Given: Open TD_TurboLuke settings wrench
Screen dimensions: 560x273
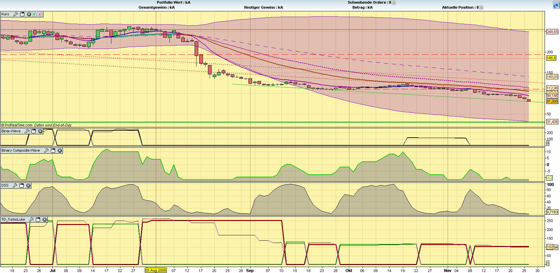Looking at the screenshot, I should tap(31, 220).
